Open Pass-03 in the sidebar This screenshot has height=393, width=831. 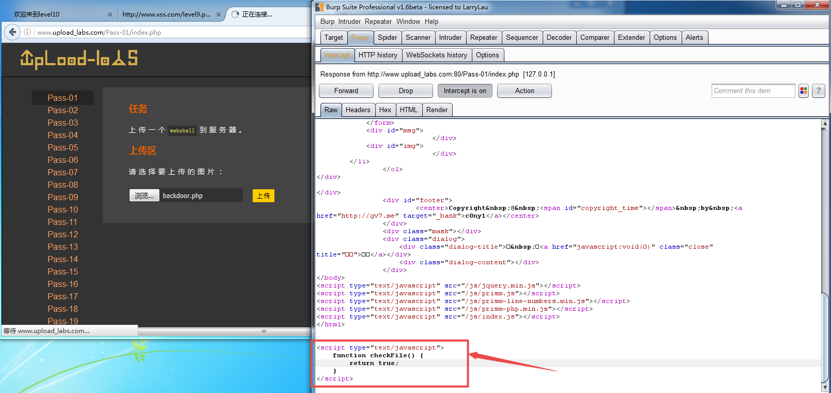63,123
